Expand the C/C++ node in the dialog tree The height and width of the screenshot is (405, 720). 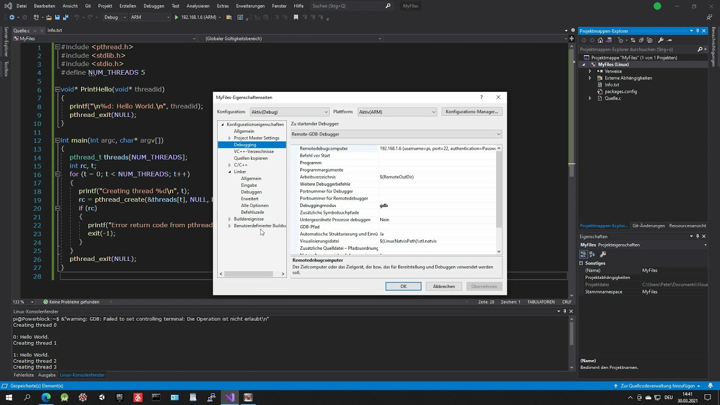click(229, 165)
